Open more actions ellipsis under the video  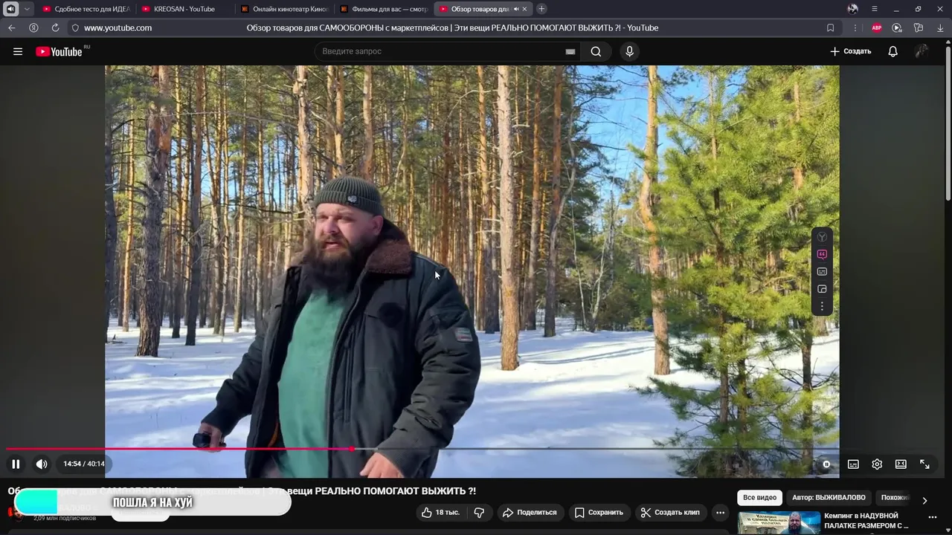tap(720, 513)
